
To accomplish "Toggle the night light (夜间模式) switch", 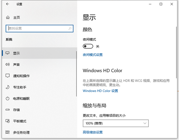I will coord(88,46).
